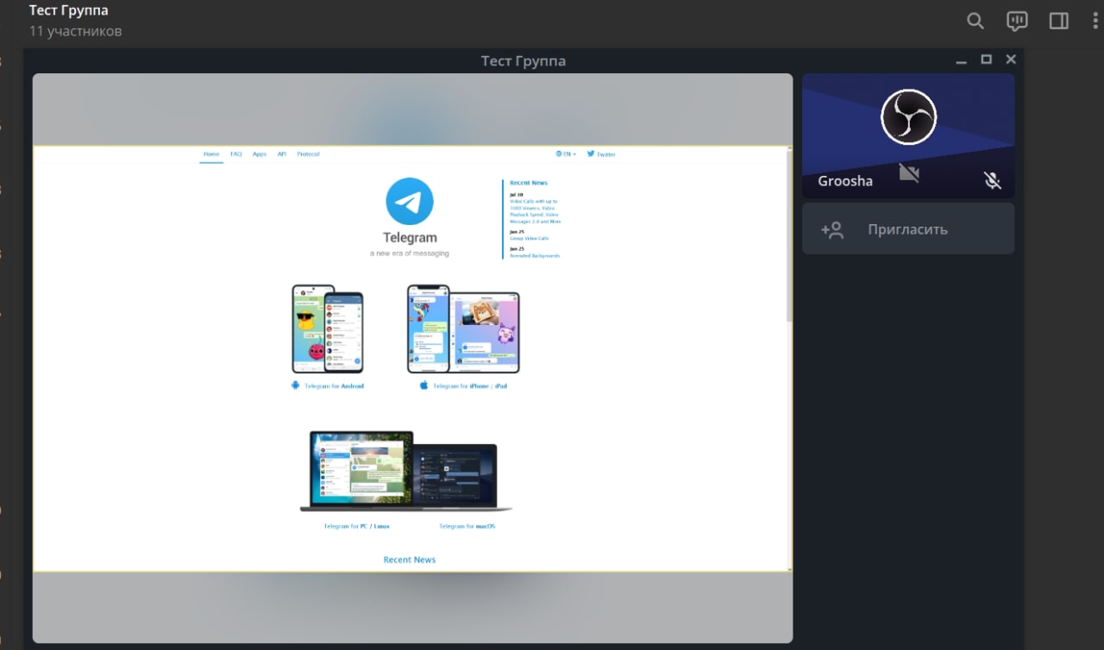Open the video chat speech-bubble icon
Image resolution: width=1104 pixels, height=650 pixels.
(x=1018, y=21)
